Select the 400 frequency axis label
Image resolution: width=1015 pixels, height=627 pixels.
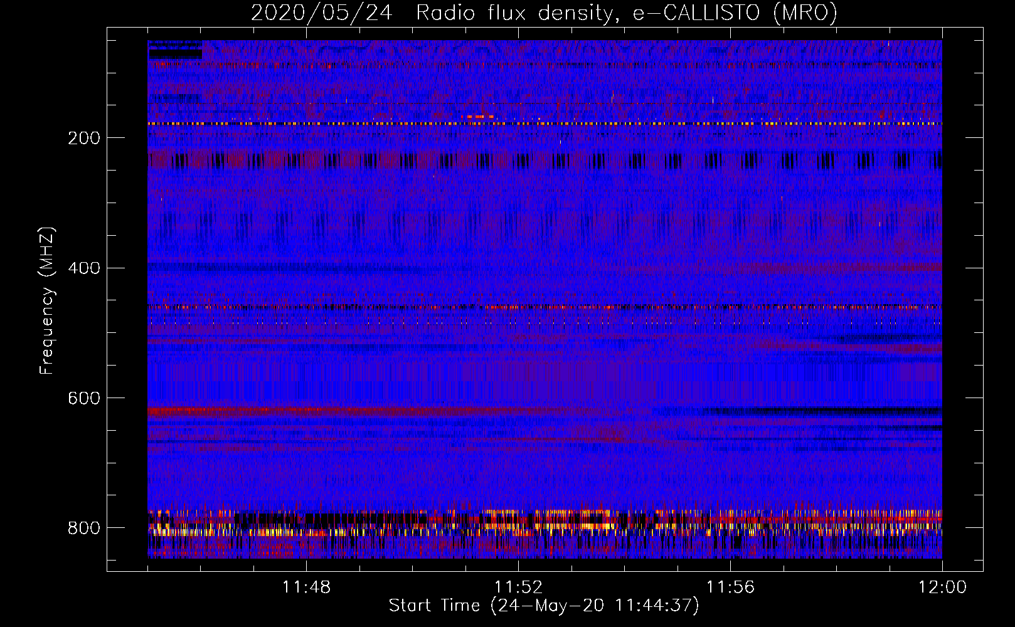click(x=84, y=268)
